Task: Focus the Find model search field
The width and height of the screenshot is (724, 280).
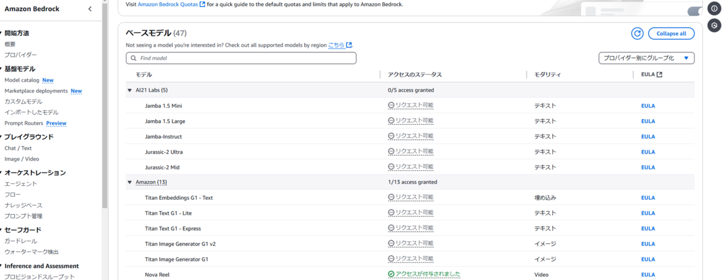Action: click(241, 58)
